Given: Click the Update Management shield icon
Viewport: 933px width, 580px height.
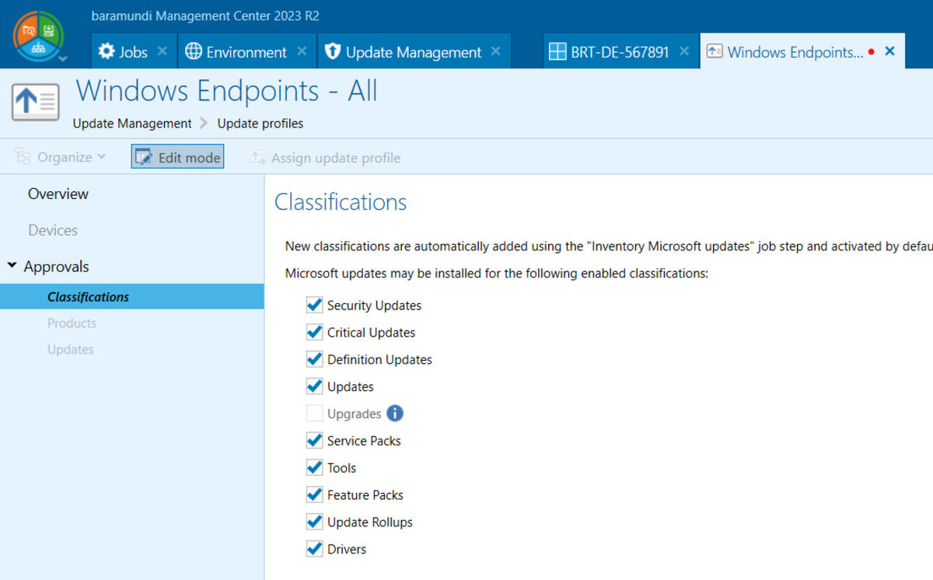Looking at the screenshot, I should (333, 52).
